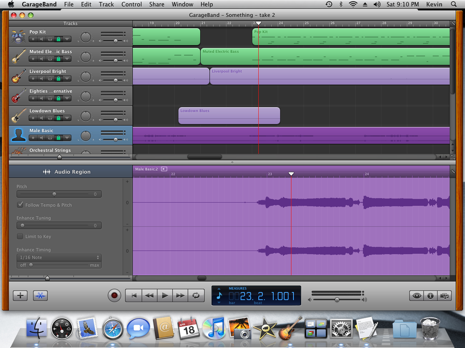The width and height of the screenshot is (465, 348).
Task: Open the Track Editor scissors icon
Action: coord(40,295)
